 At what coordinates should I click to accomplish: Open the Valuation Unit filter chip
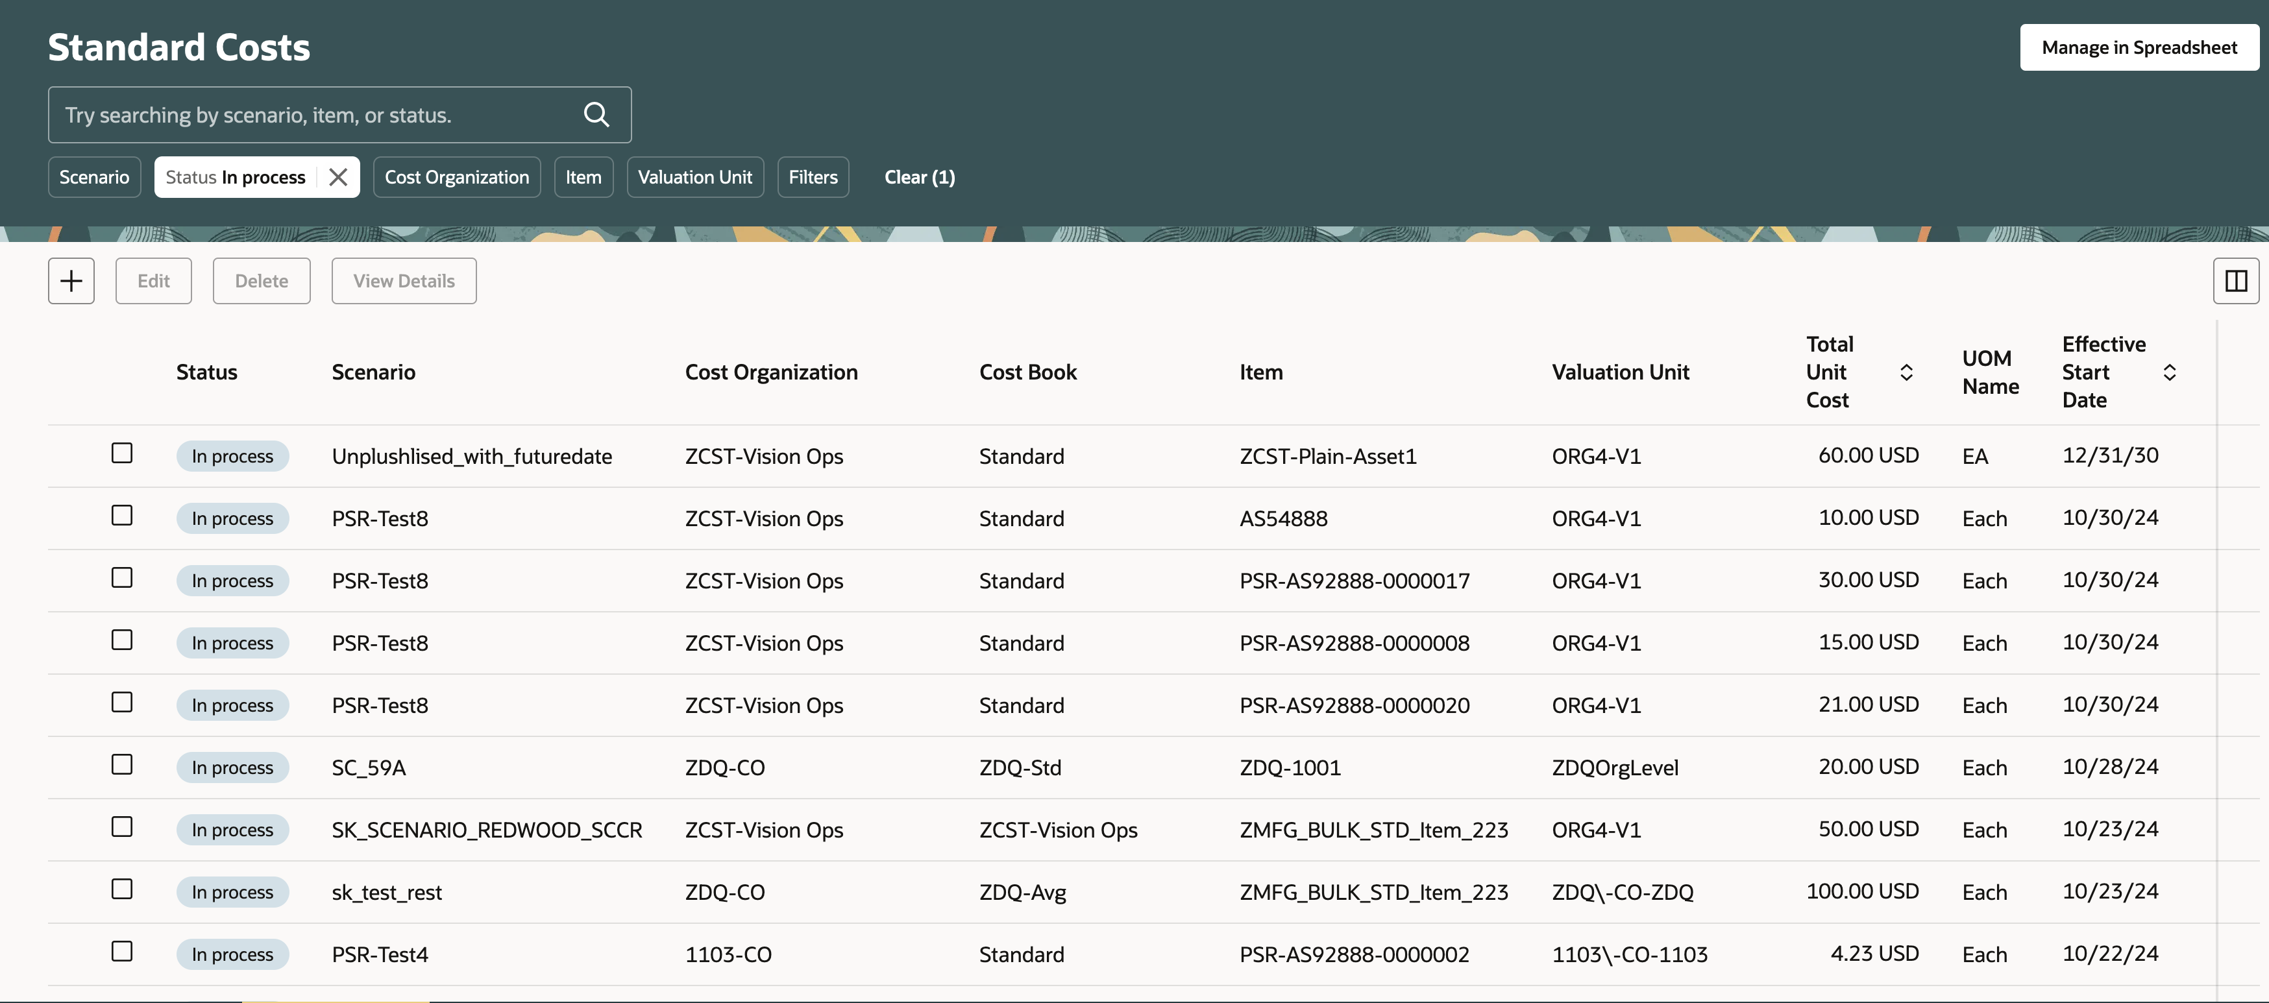click(694, 177)
